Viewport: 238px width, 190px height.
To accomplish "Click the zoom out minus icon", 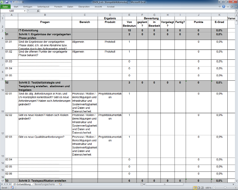I will pyautogui.click(x=215, y=188).
